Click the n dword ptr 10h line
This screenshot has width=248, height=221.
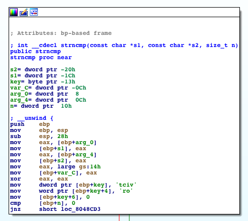point(41,106)
